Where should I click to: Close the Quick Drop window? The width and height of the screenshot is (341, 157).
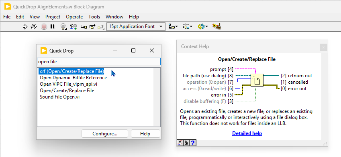[152, 50]
